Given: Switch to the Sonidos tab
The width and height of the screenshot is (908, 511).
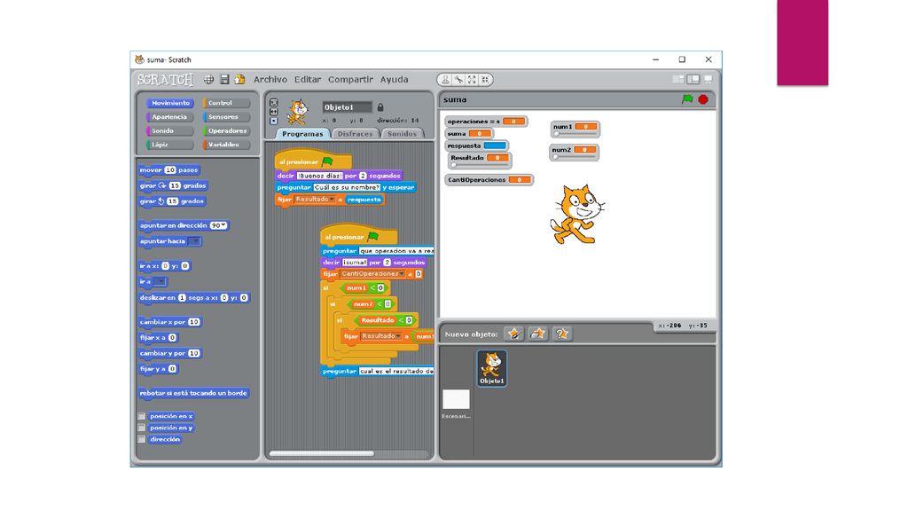Looking at the screenshot, I should (402, 134).
